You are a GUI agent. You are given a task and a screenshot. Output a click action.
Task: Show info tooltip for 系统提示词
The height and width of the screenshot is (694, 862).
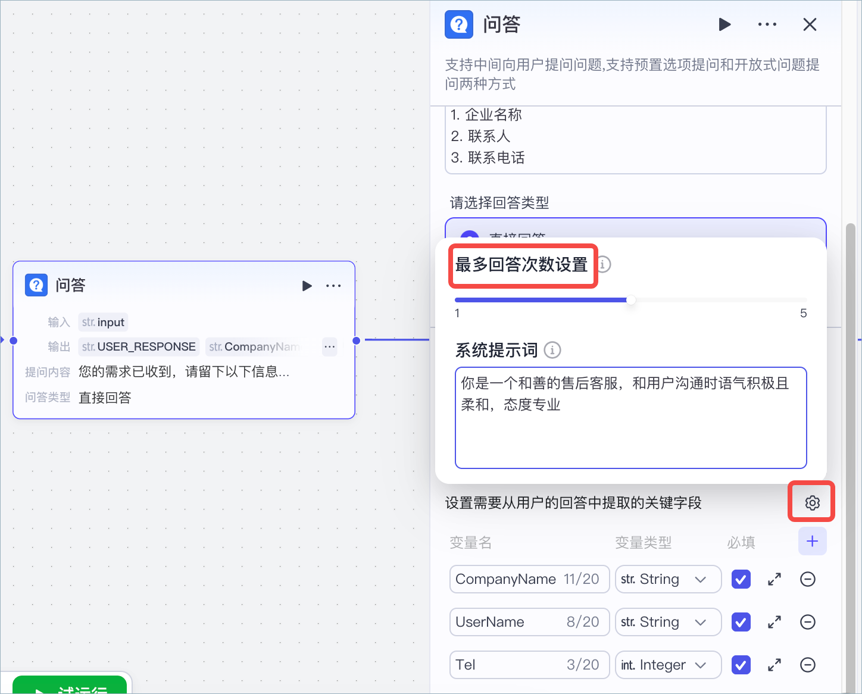552,350
